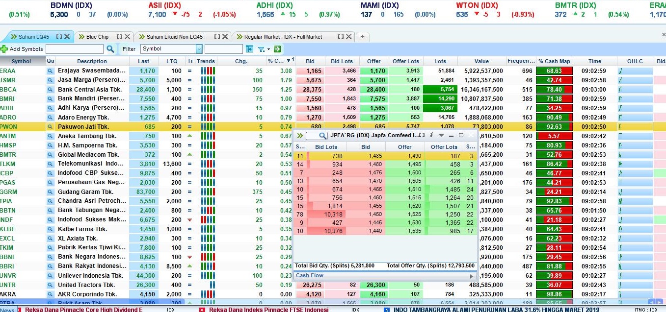Open the Filter Symbol dropdown

[199, 49]
